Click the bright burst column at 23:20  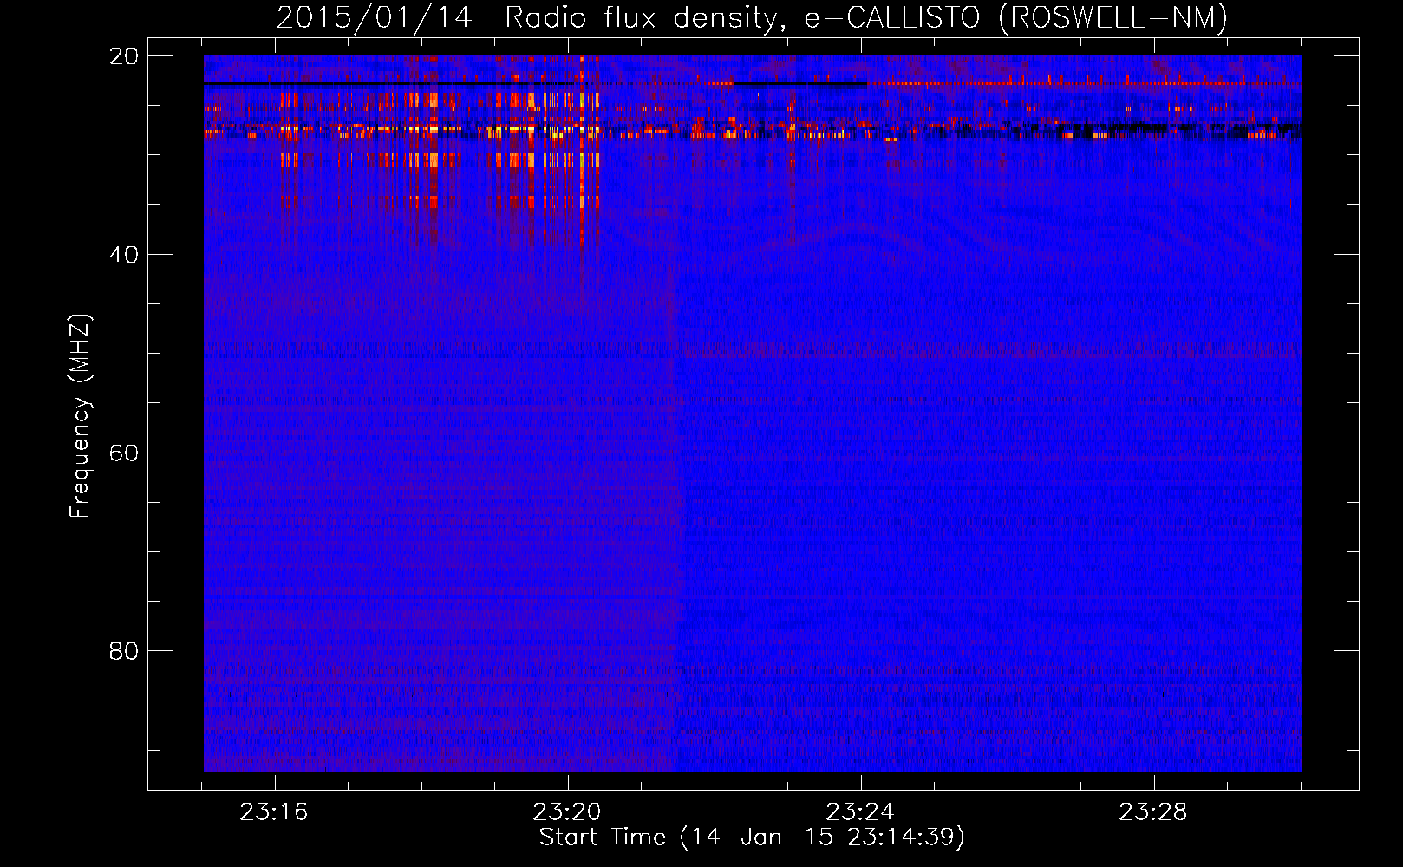pos(583,156)
